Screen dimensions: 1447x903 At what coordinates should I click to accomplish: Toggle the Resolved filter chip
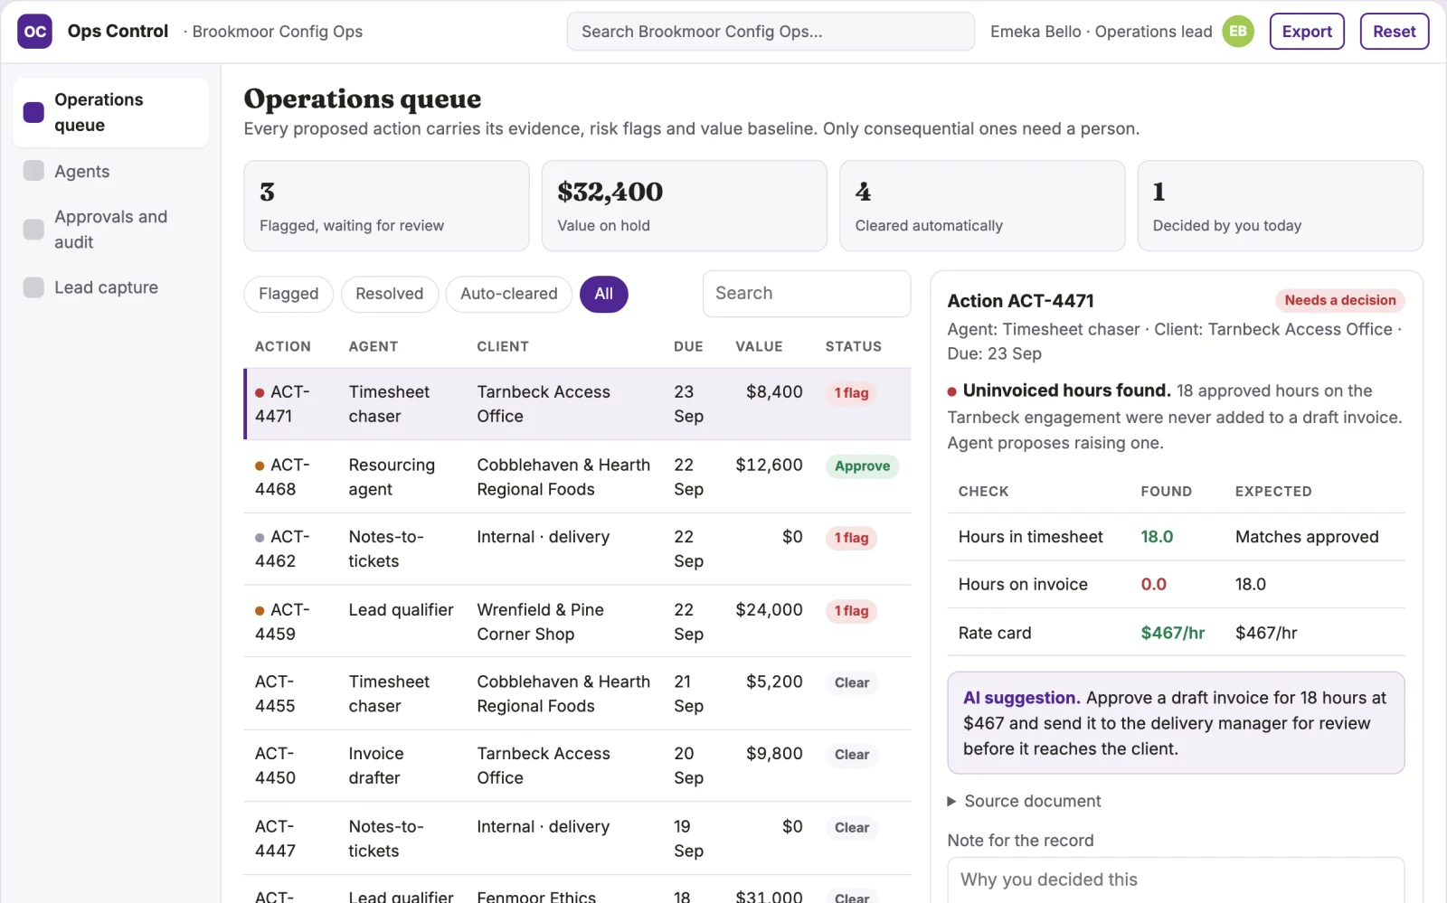[389, 294]
